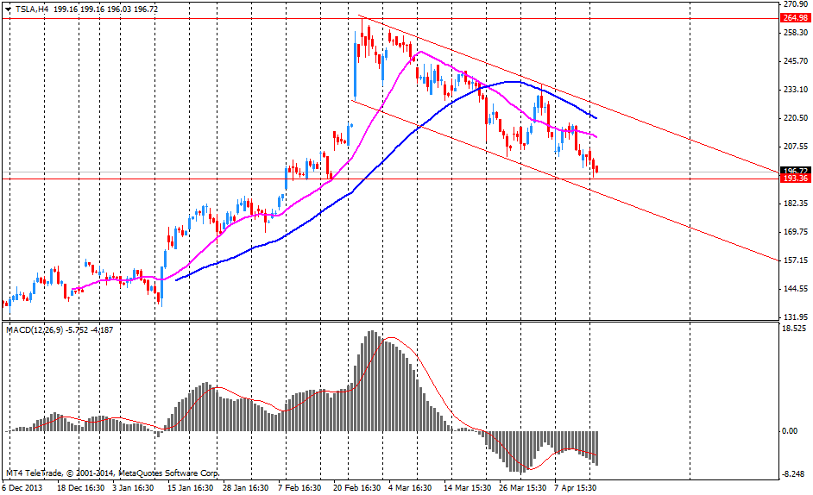Click the 20 Feb 16:30 date label
The height and width of the screenshot is (495, 813).
(356, 488)
